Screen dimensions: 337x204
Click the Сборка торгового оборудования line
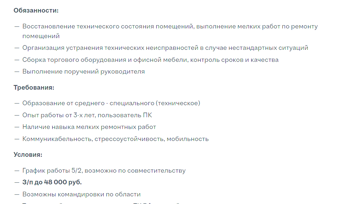tap(150, 60)
